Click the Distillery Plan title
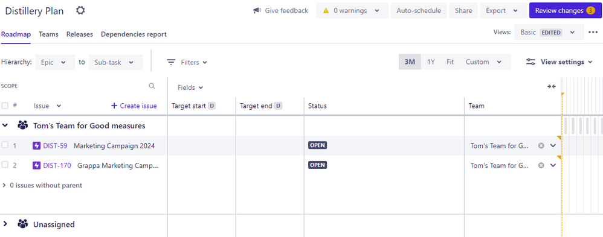This screenshot has height=237, width=603. (34, 11)
